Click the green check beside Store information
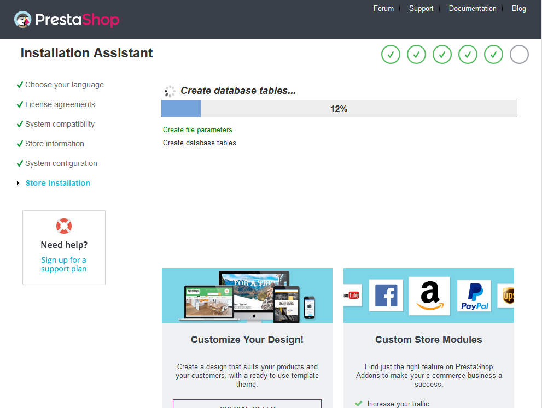Viewport: 542px width, 408px height. tap(20, 144)
